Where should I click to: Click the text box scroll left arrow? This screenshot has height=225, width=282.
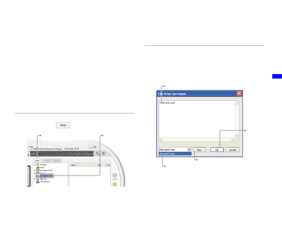161,139
